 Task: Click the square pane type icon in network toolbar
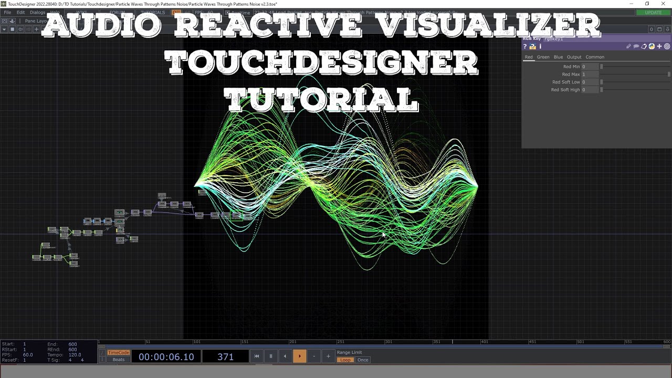(x=12, y=29)
